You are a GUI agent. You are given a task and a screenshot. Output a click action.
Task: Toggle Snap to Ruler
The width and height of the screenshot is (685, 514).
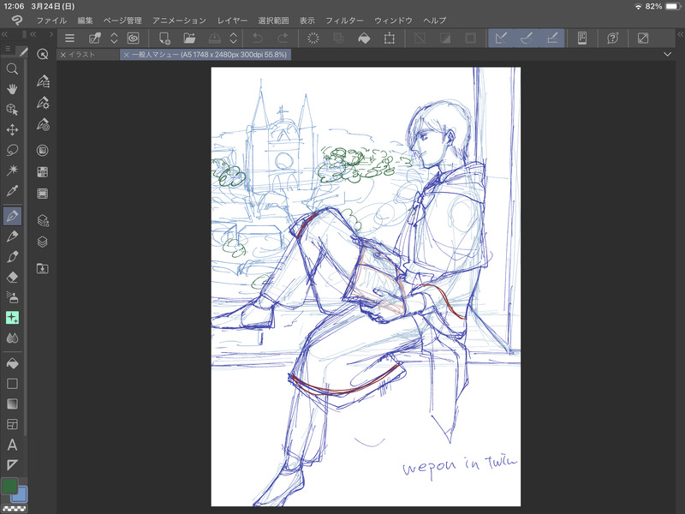(501, 39)
